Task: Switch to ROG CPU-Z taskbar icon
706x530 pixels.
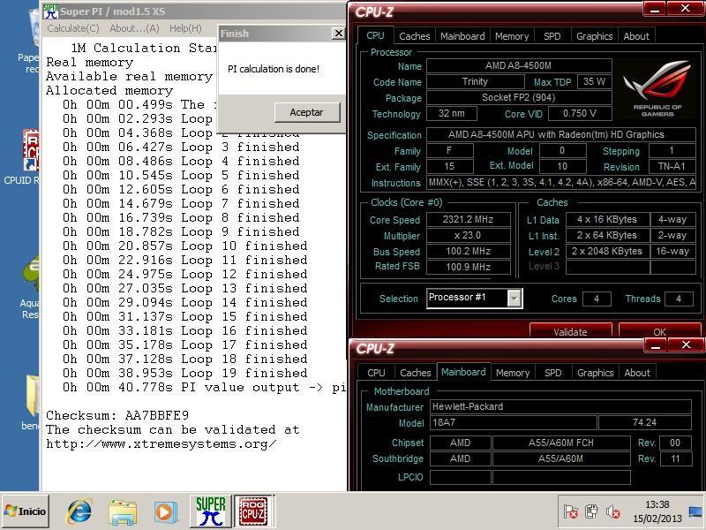Action: pyautogui.click(x=253, y=511)
